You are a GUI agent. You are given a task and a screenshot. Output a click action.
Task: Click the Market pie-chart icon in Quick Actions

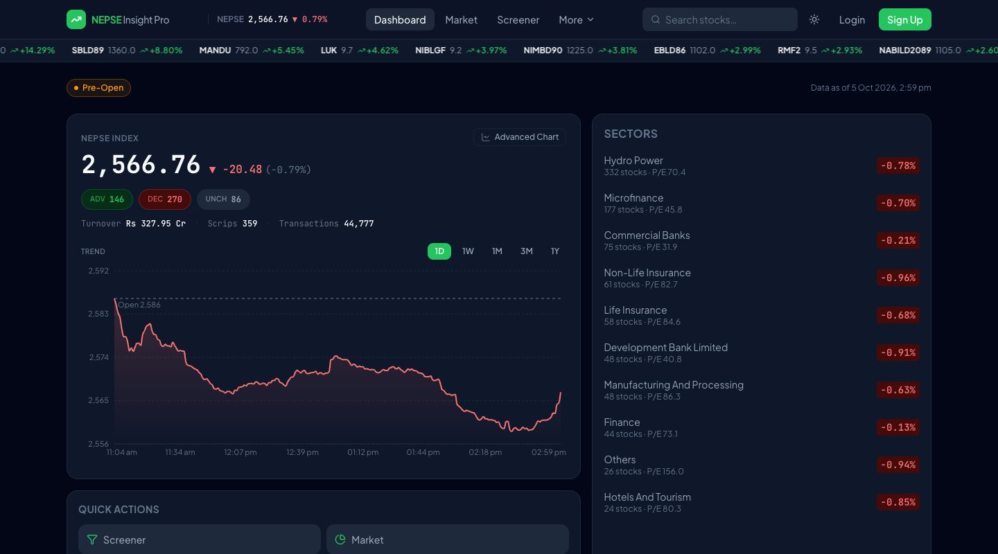click(x=340, y=539)
